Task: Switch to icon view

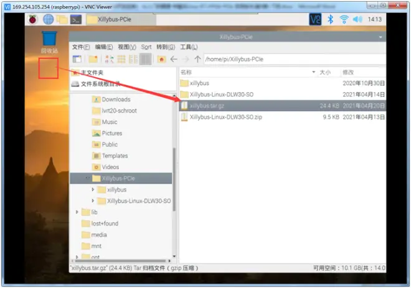Action: pyautogui.click(x=110, y=59)
